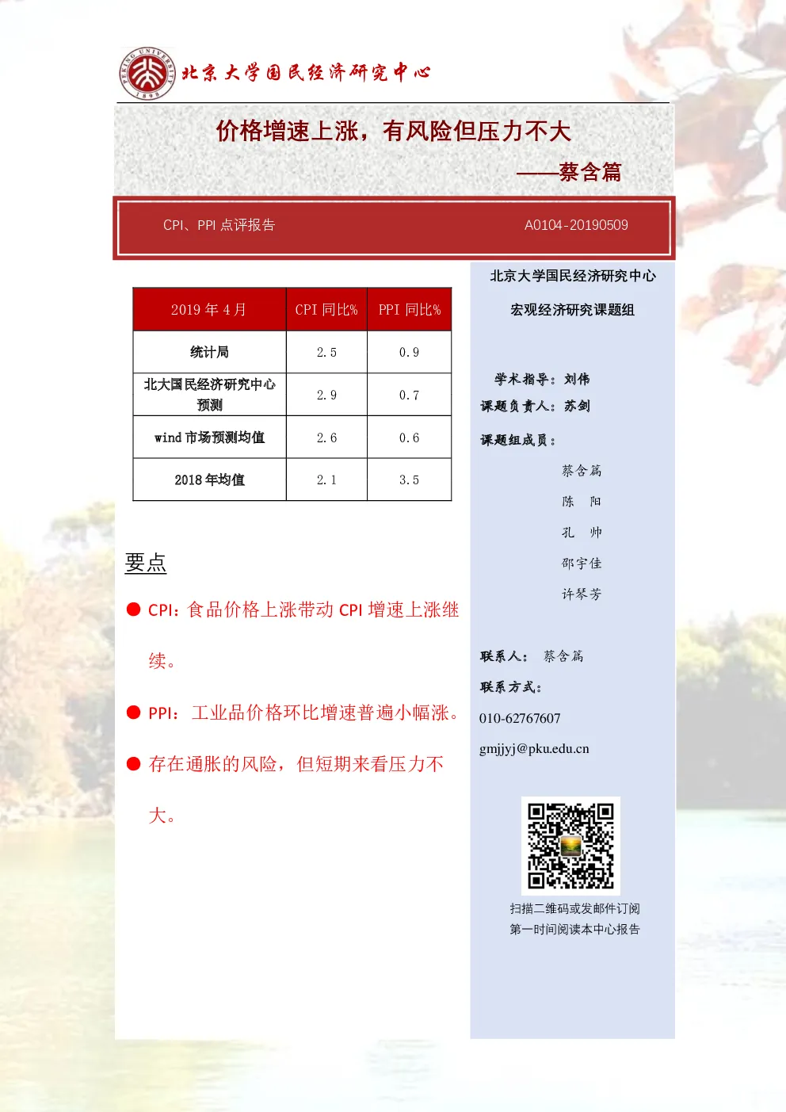
Task: Select the report code A0104-20190509
Action: 576,225
